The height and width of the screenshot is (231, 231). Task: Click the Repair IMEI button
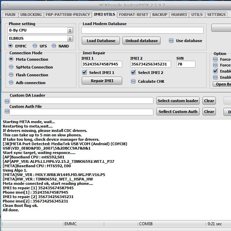tap(102, 81)
